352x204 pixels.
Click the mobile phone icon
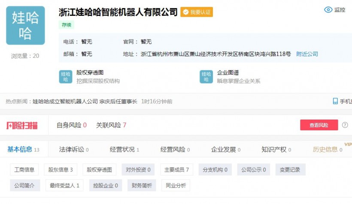click(x=335, y=101)
